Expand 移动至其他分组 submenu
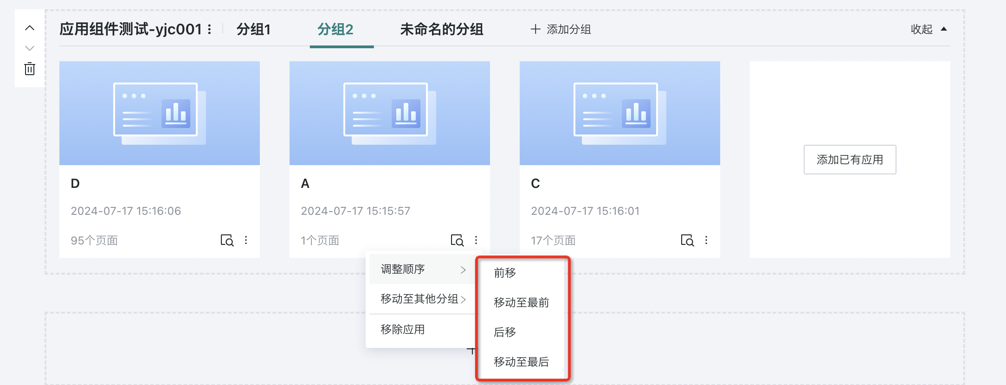 (423, 299)
